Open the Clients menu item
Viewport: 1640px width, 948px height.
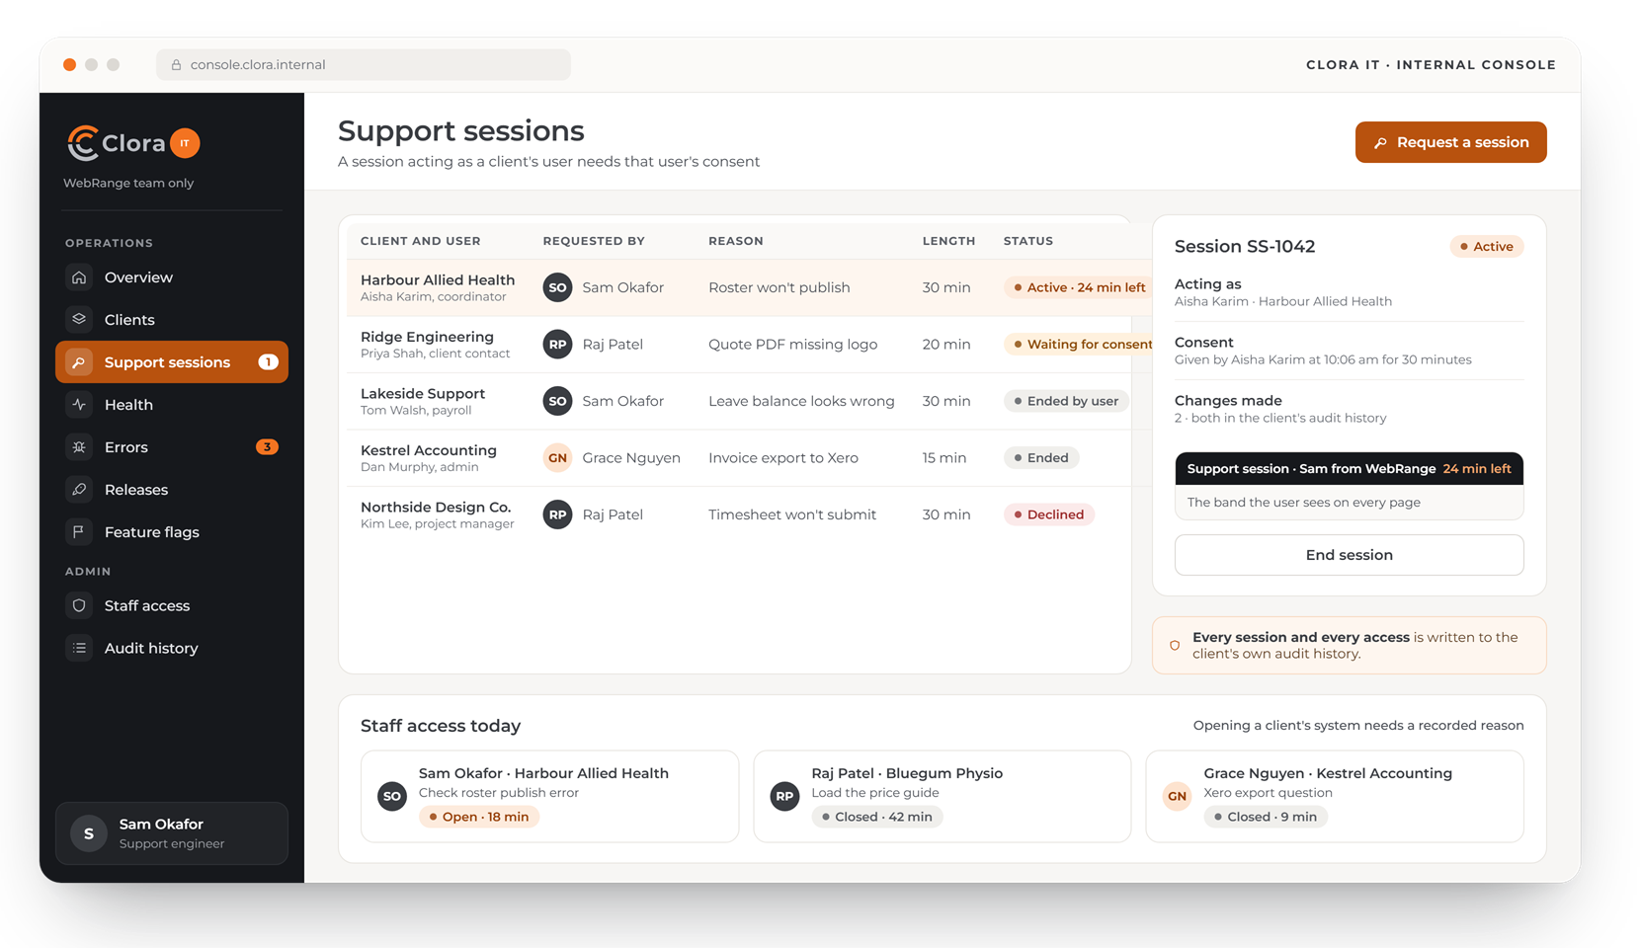[172, 320]
